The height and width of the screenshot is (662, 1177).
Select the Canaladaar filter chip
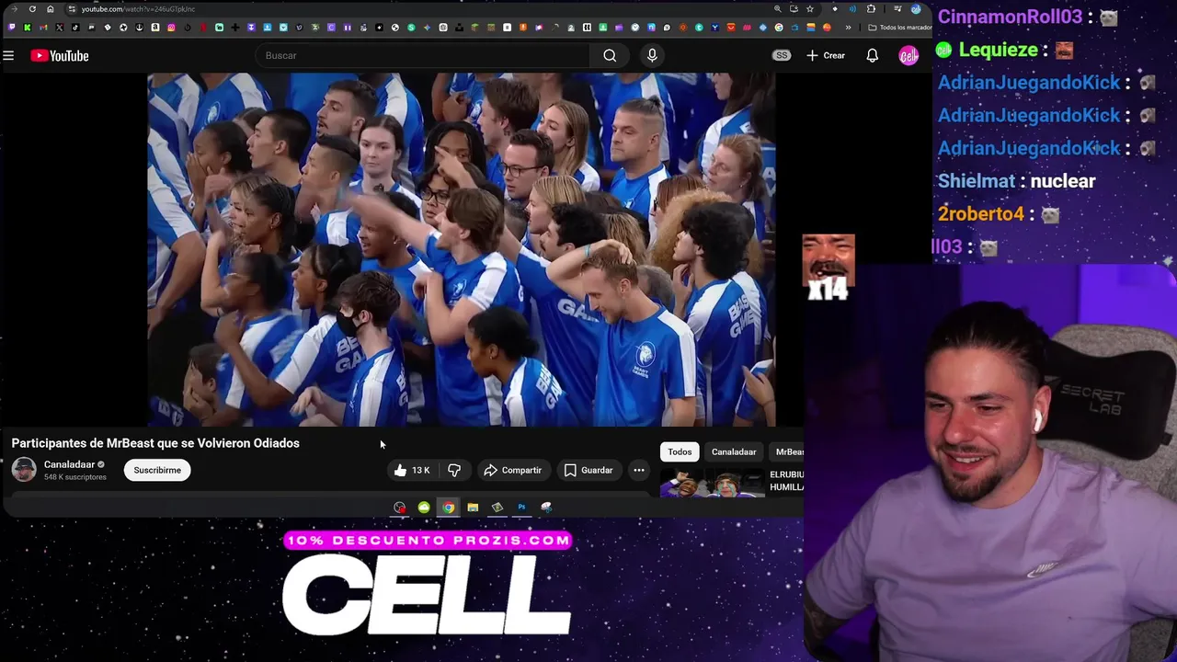pos(734,451)
